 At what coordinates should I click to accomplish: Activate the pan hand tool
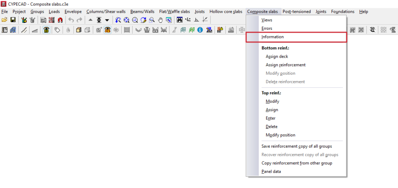tap(160, 20)
